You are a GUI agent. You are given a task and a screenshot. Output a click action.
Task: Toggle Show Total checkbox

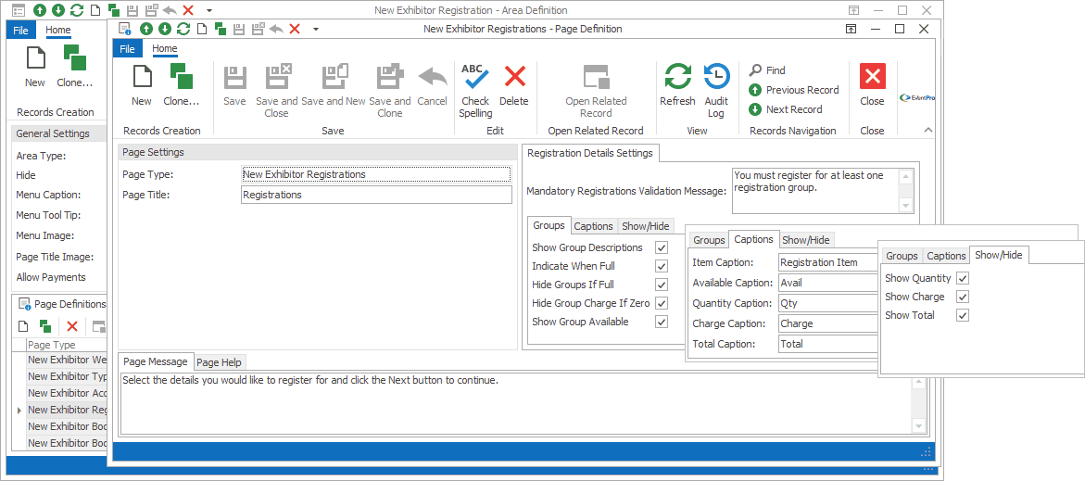coord(963,316)
